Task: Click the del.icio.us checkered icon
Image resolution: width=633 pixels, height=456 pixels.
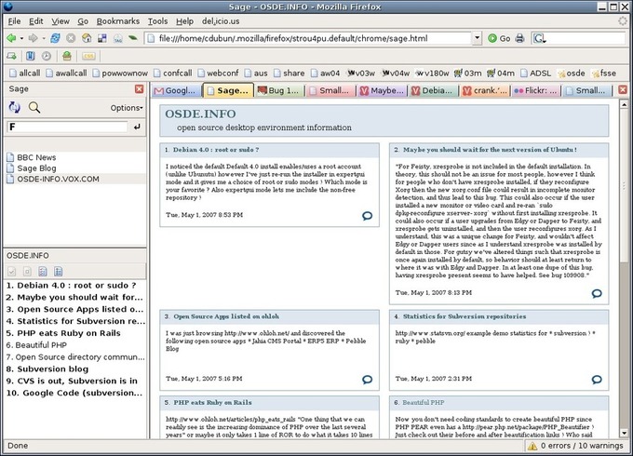Action: point(102,38)
